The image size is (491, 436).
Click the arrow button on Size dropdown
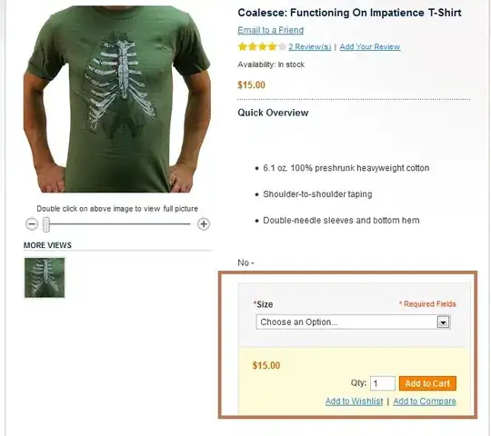[443, 322]
